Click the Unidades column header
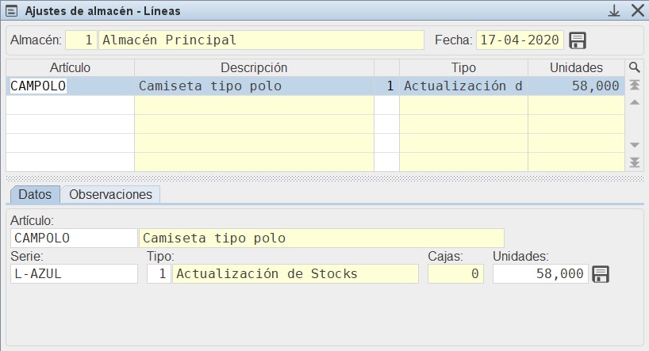Screen dimensions: 649x351 576,67
